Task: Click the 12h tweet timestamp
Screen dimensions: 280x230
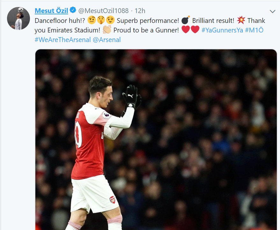Action: 140,10
